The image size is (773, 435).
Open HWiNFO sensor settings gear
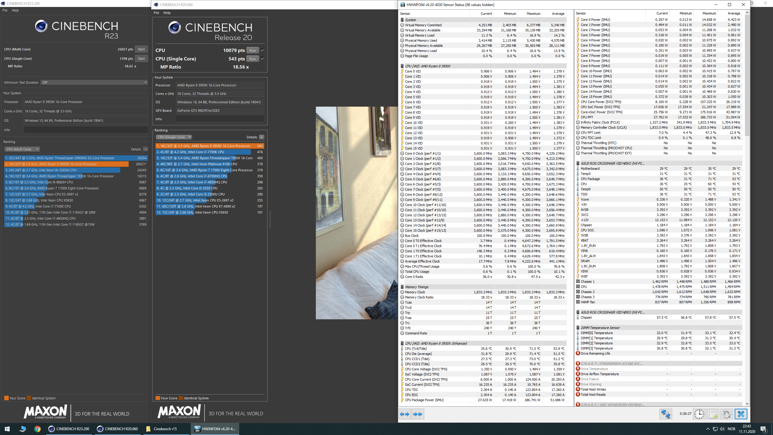(x=726, y=414)
